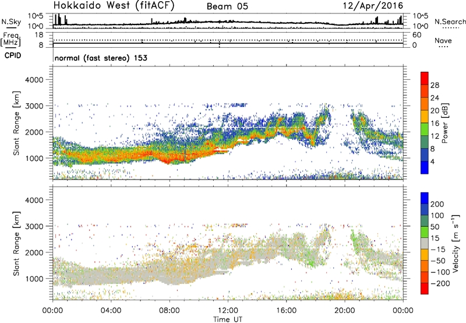This screenshot has height=323, width=466.
Task: Click the grey velocity colorbar segment
Action: (425, 243)
